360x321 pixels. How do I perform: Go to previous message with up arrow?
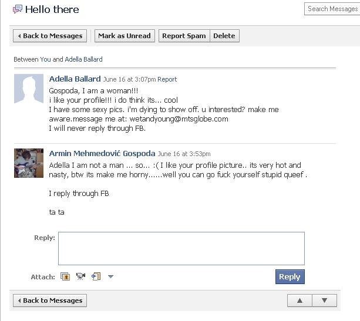(x=300, y=300)
